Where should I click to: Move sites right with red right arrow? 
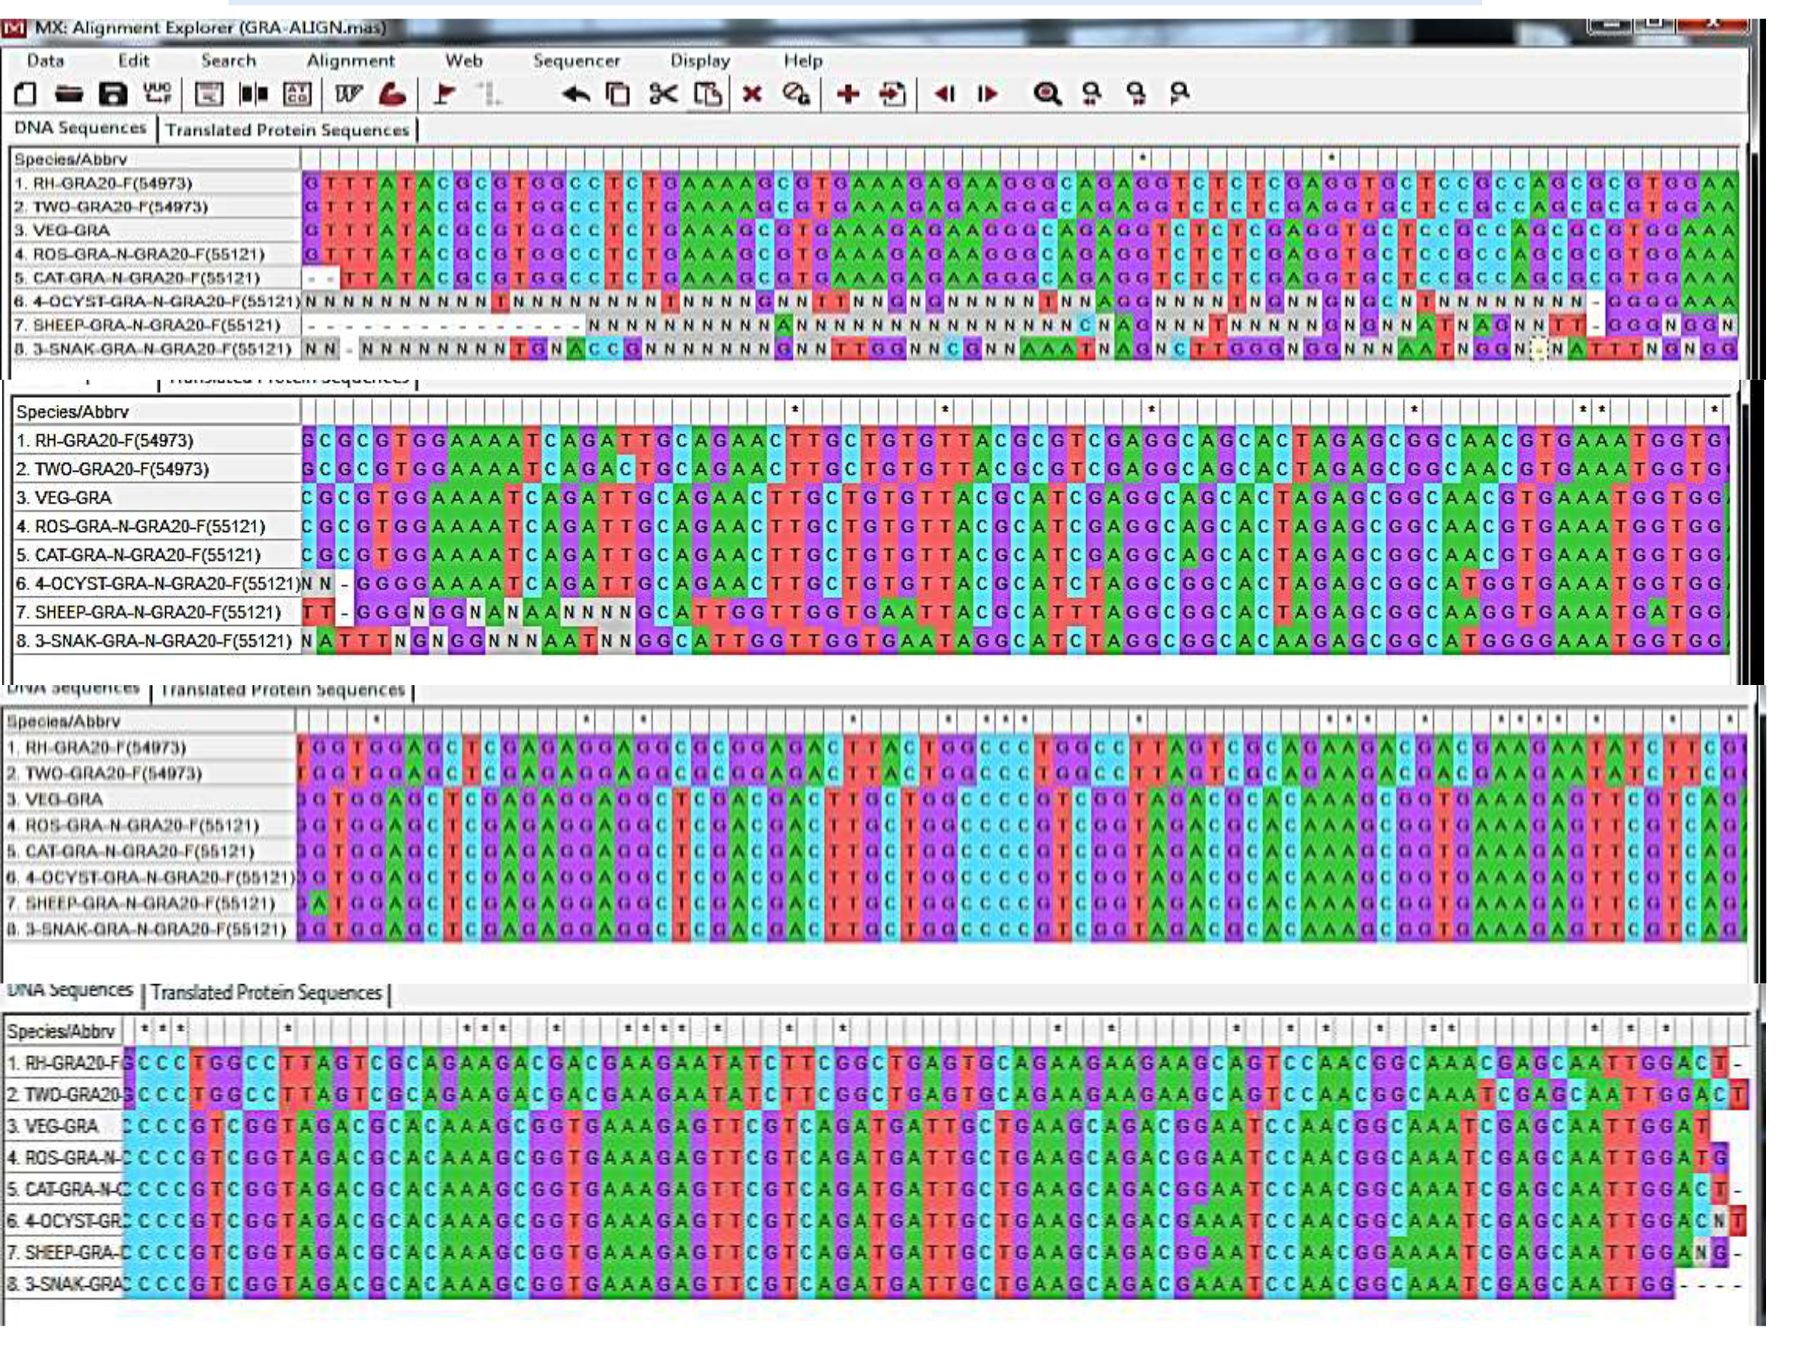point(988,94)
